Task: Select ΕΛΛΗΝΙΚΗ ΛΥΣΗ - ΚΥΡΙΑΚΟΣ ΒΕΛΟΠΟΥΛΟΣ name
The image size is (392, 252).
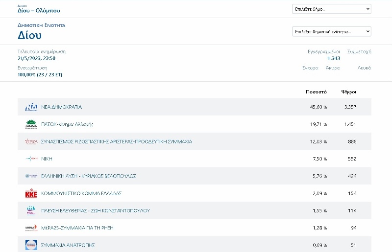Action: pyautogui.click(x=89, y=176)
